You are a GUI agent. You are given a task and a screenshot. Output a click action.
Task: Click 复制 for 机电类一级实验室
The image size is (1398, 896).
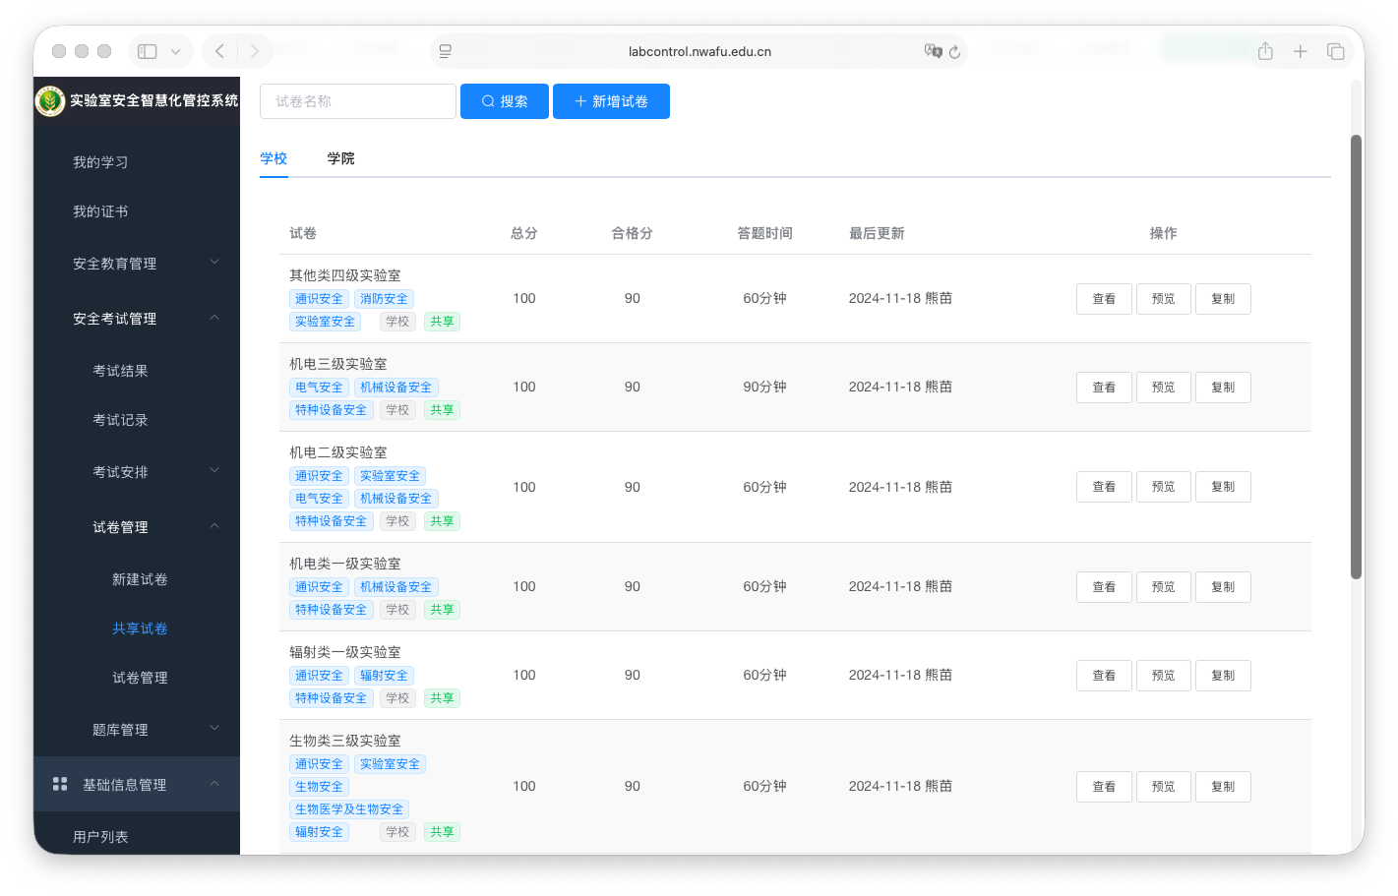click(x=1223, y=587)
